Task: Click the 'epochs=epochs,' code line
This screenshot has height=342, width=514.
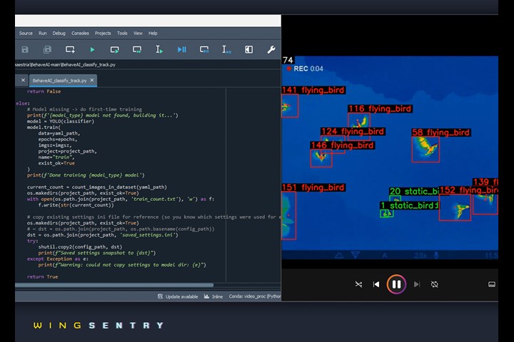Action: tap(58, 140)
